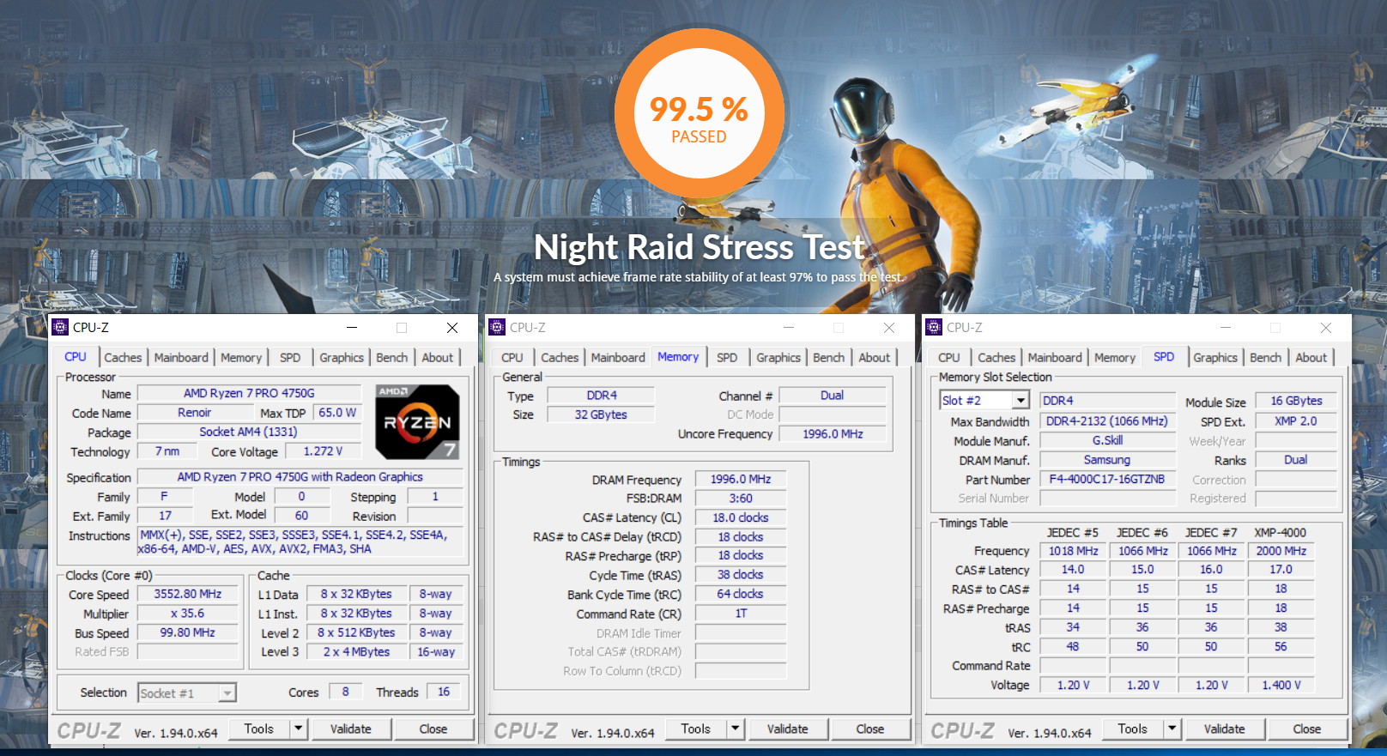Open Memory tab in right CPU-Z window
Image resolution: width=1387 pixels, height=756 pixels.
[1115, 358]
